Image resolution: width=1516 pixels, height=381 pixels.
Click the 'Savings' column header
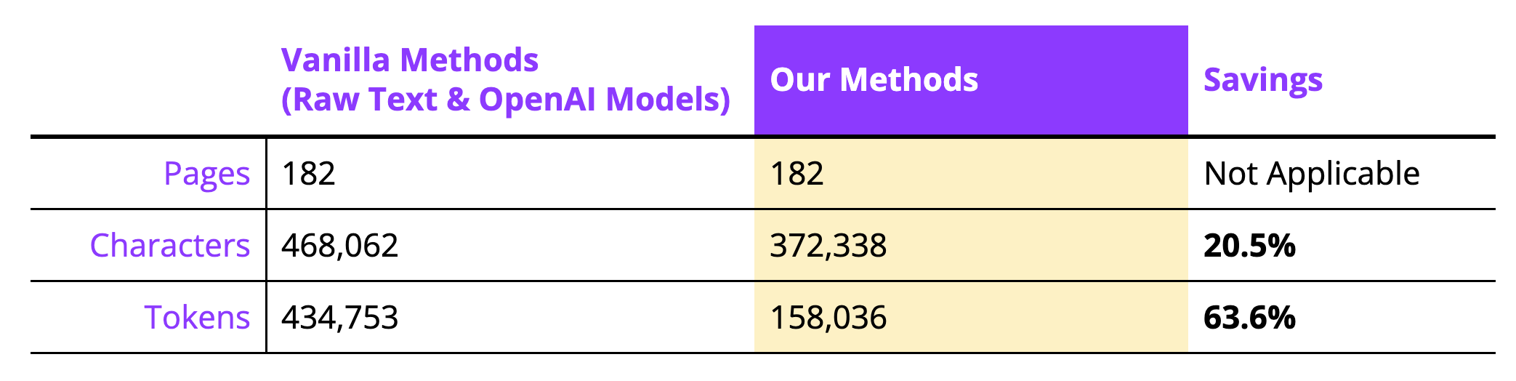[x=1262, y=80]
